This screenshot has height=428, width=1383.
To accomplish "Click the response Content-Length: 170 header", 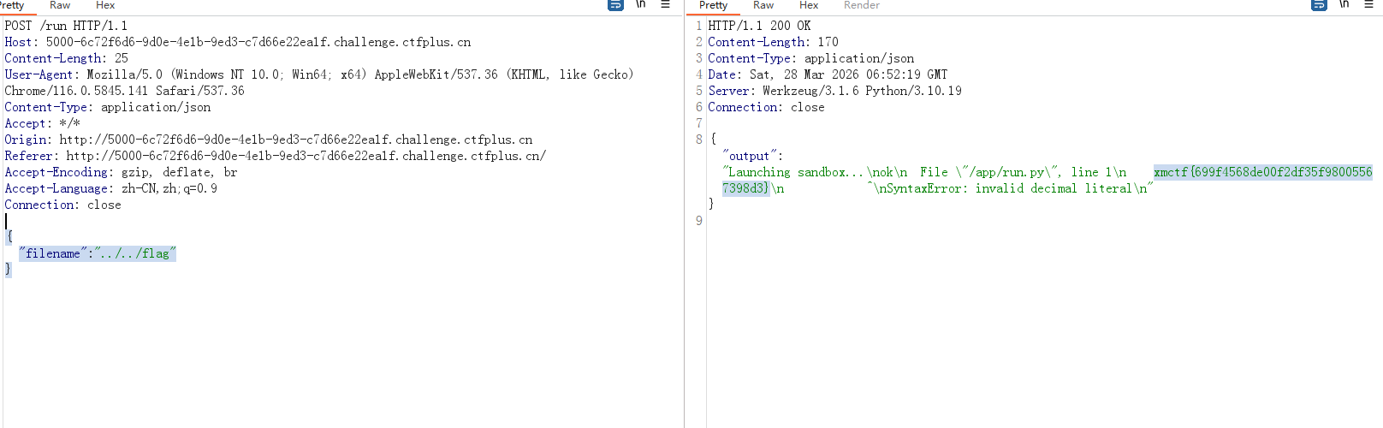I will [774, 42].
